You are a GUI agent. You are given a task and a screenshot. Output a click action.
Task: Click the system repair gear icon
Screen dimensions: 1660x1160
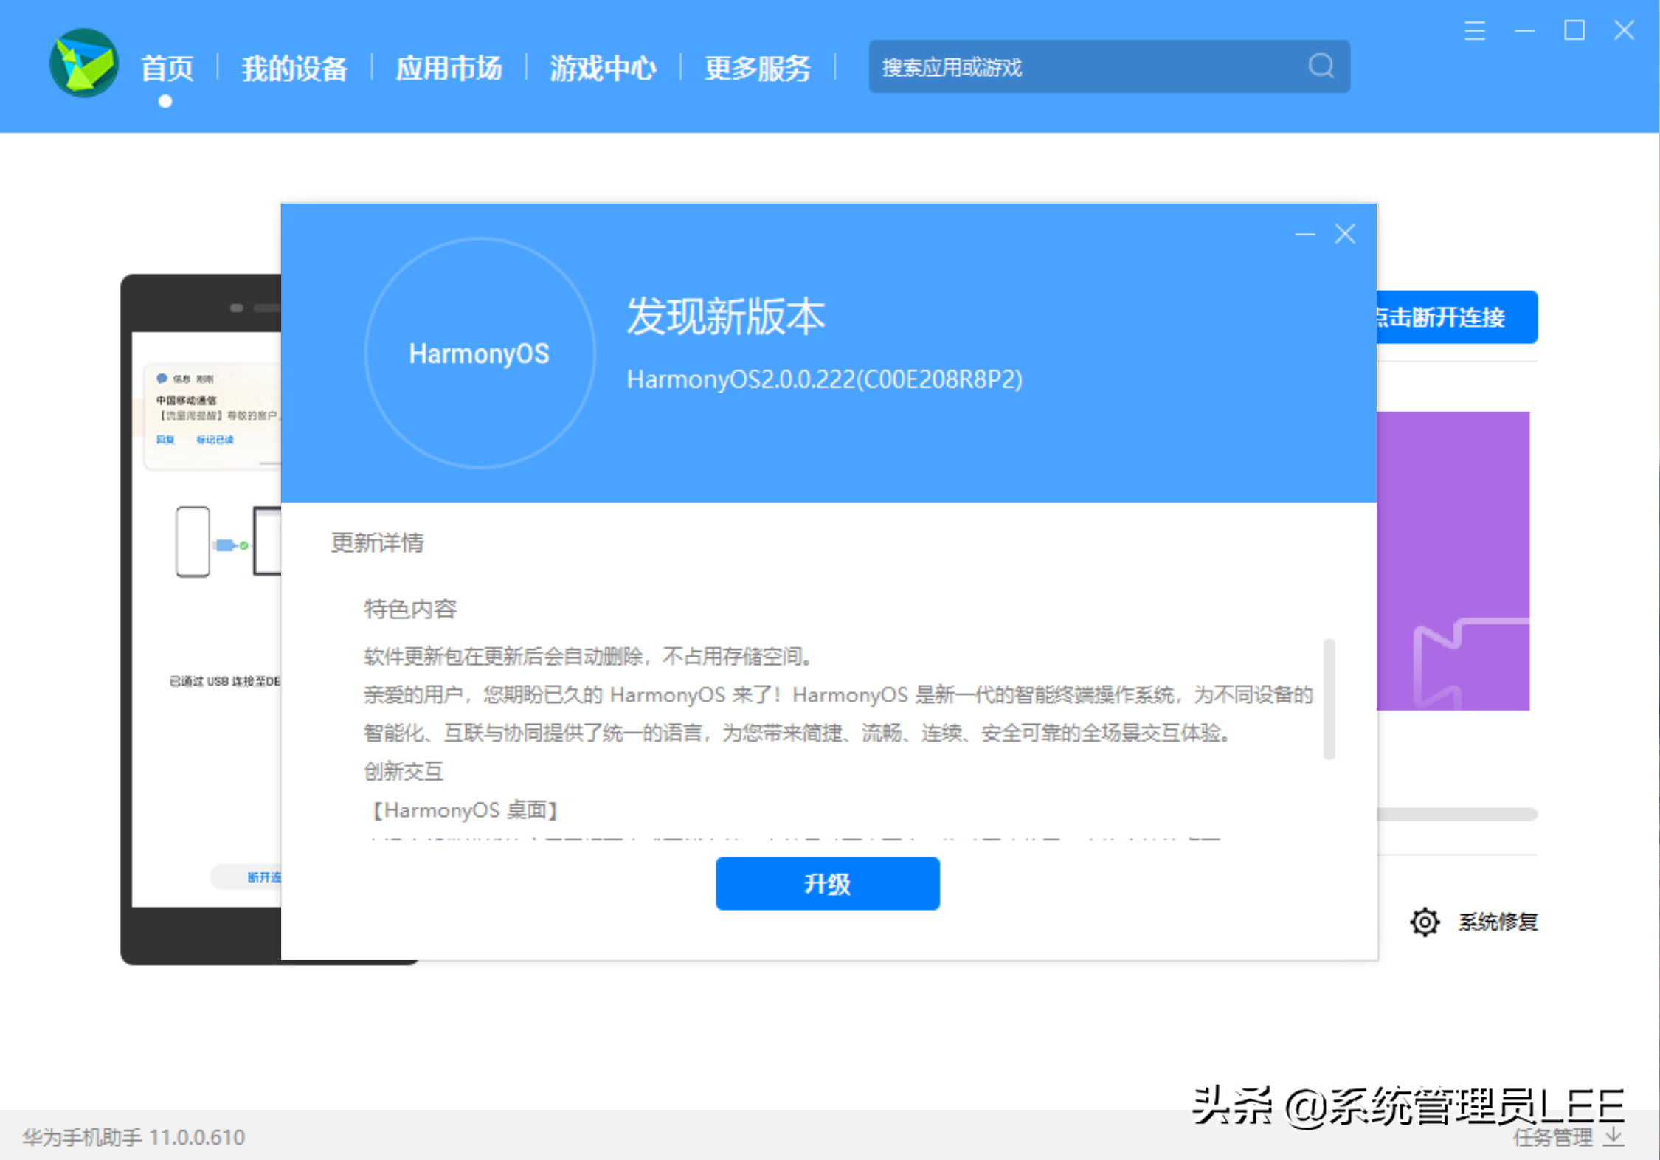[1424, 922]
